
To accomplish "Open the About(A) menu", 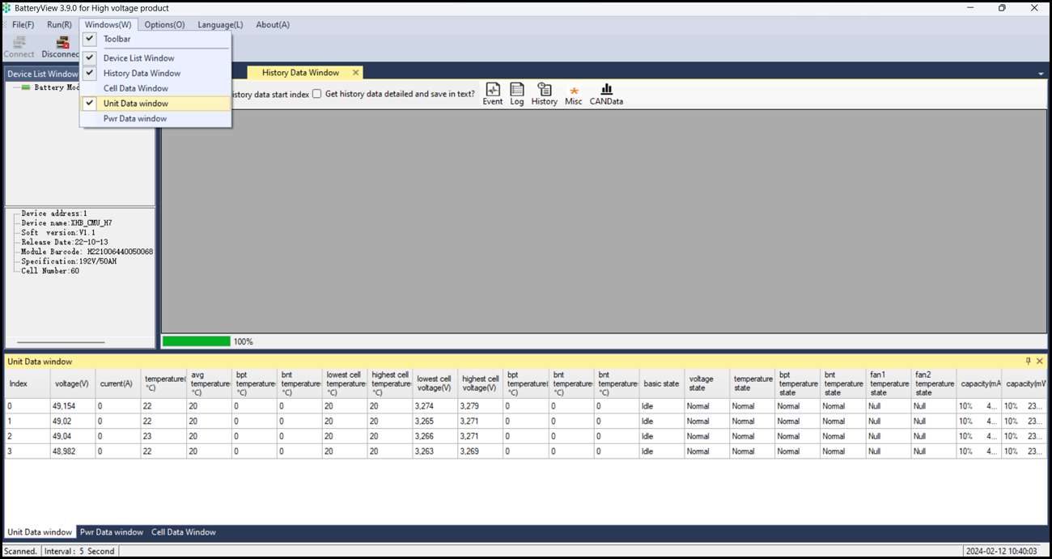I will pyautogui.click(x=273, y=24).
